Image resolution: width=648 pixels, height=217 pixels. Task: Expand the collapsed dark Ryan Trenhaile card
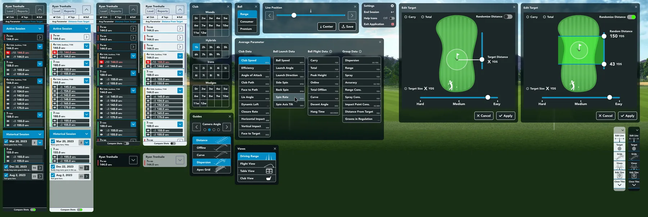(x=133, y=160)
